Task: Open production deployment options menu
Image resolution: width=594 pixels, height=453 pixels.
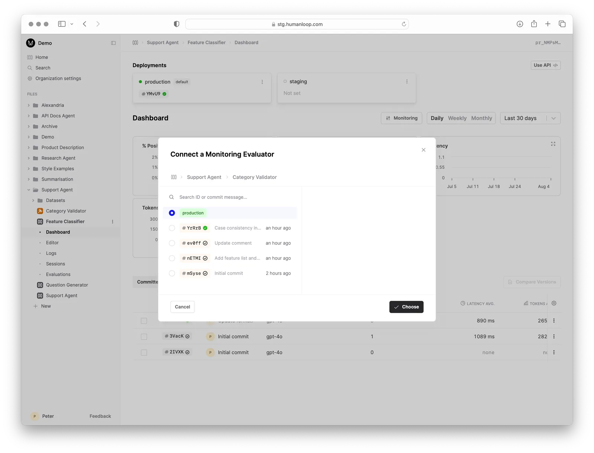Action: pyautogui.click(x=262, y=82)
